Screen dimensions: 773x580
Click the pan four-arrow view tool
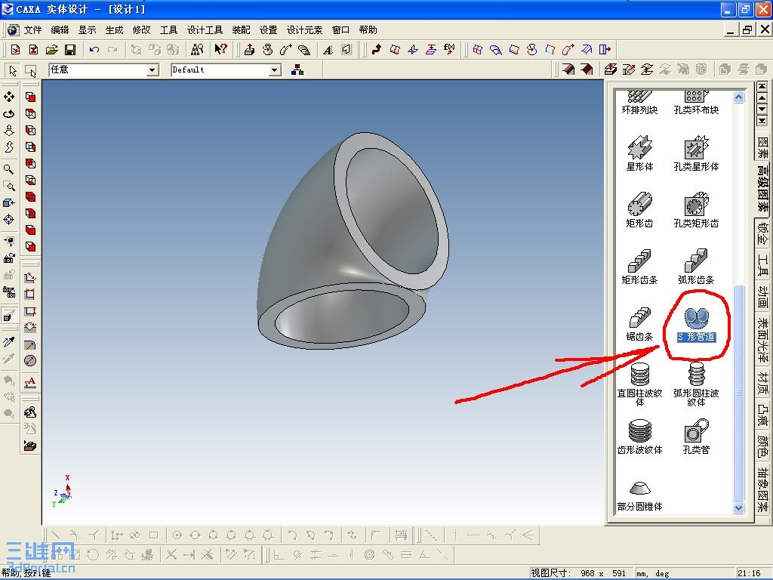coord(9,97)
